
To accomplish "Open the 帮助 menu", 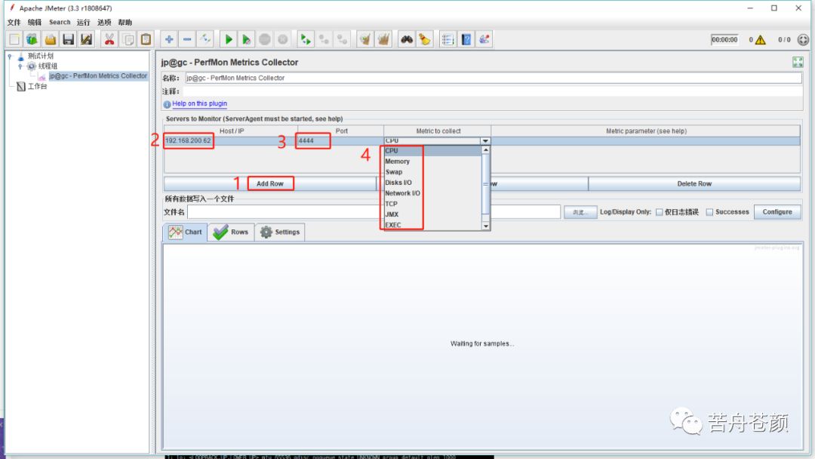I will pos(125,23).
